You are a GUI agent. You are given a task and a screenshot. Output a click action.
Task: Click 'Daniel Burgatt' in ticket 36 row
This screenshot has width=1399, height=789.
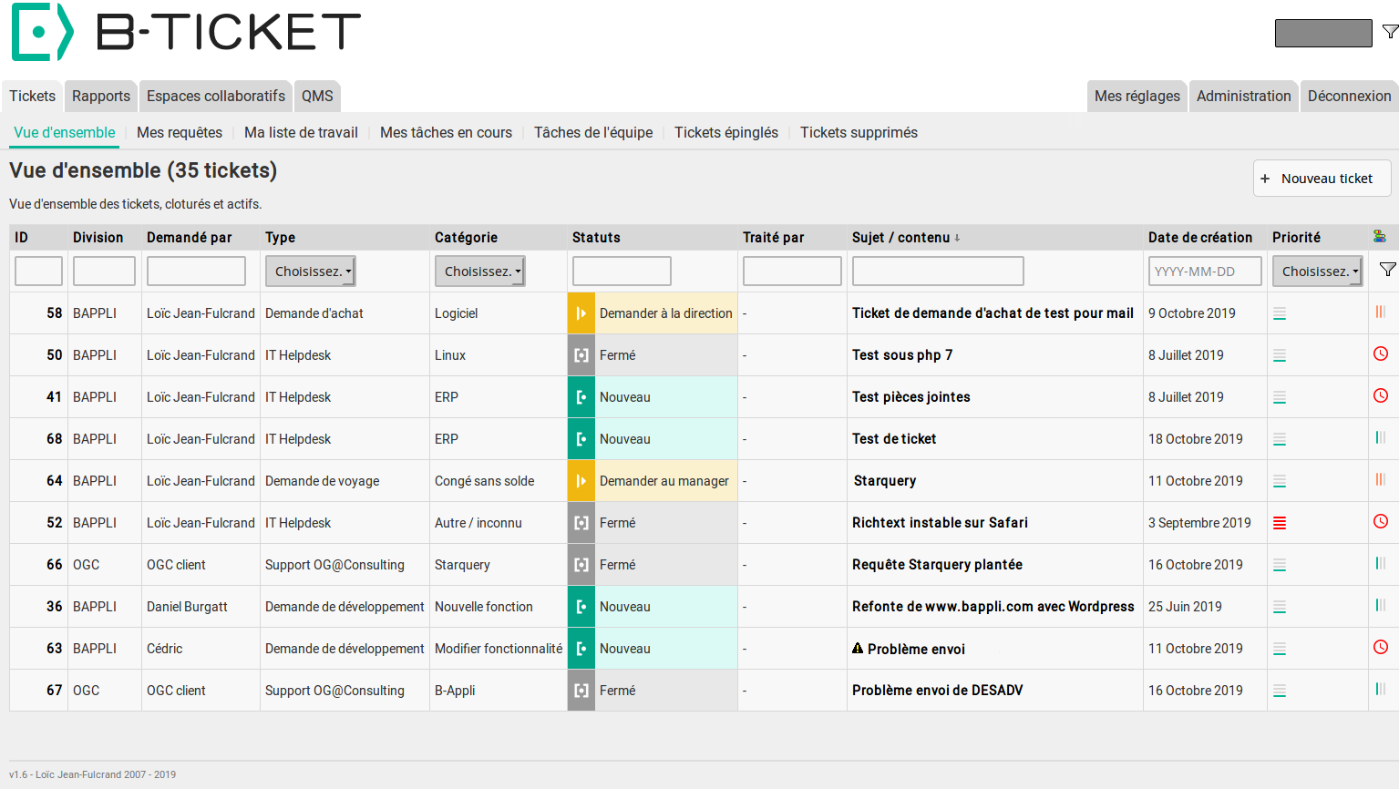(187, 607)
